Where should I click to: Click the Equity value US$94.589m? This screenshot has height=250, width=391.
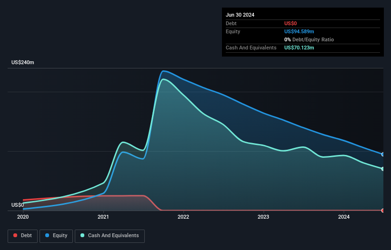[x=299, y=31]
